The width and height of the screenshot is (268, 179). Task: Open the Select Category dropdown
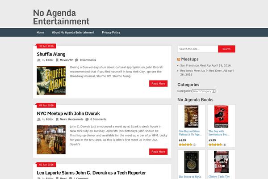tap(203, 91)
